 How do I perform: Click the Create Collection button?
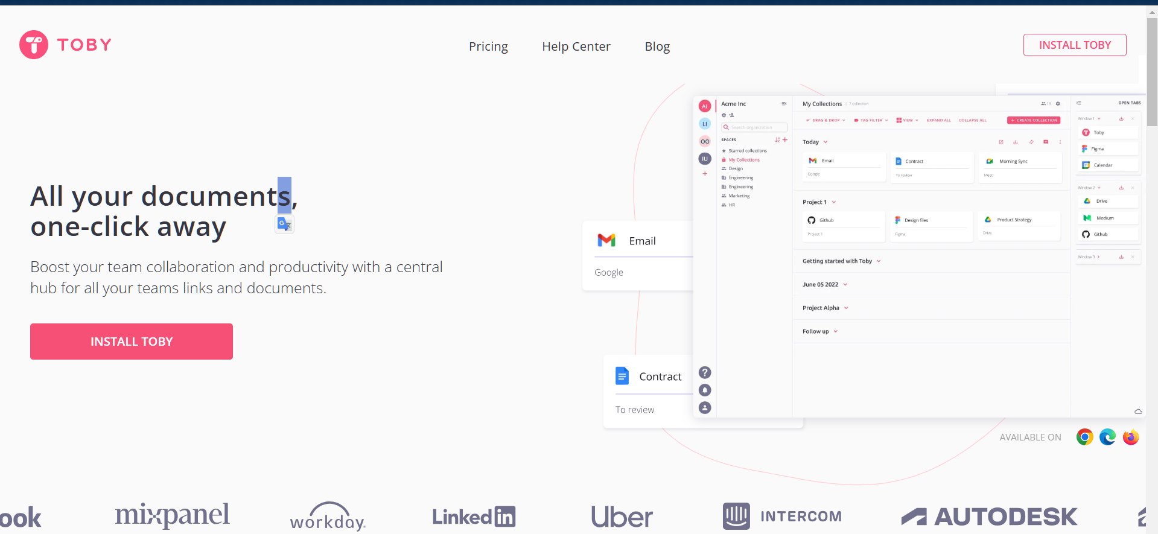[x=1034, y=120]
